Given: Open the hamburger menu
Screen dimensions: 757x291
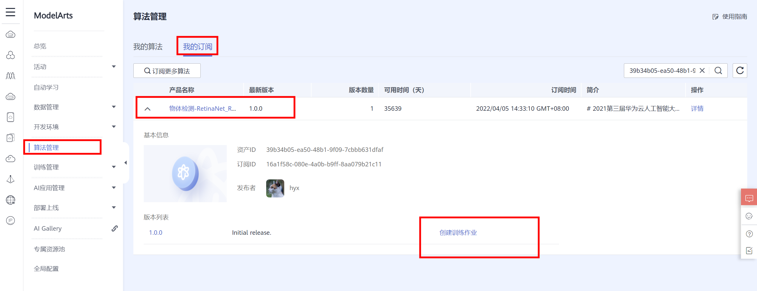Looking at the screenshot, I should click(x=10, y=12).
